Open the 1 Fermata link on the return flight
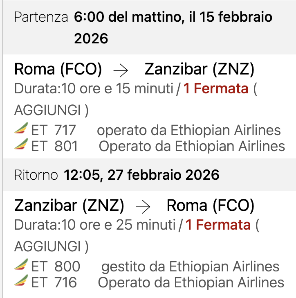 [218, 224]
